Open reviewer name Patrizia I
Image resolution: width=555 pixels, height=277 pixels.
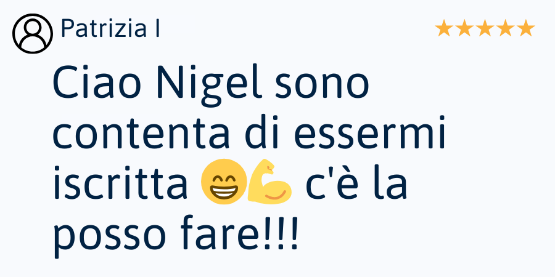(x=110, y=28)
